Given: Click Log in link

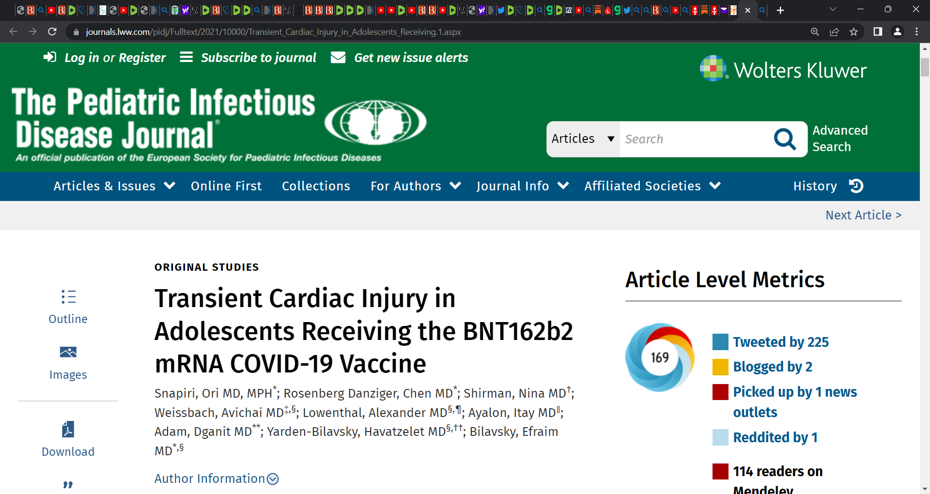Looking at the screenshot, I should 81,58.
